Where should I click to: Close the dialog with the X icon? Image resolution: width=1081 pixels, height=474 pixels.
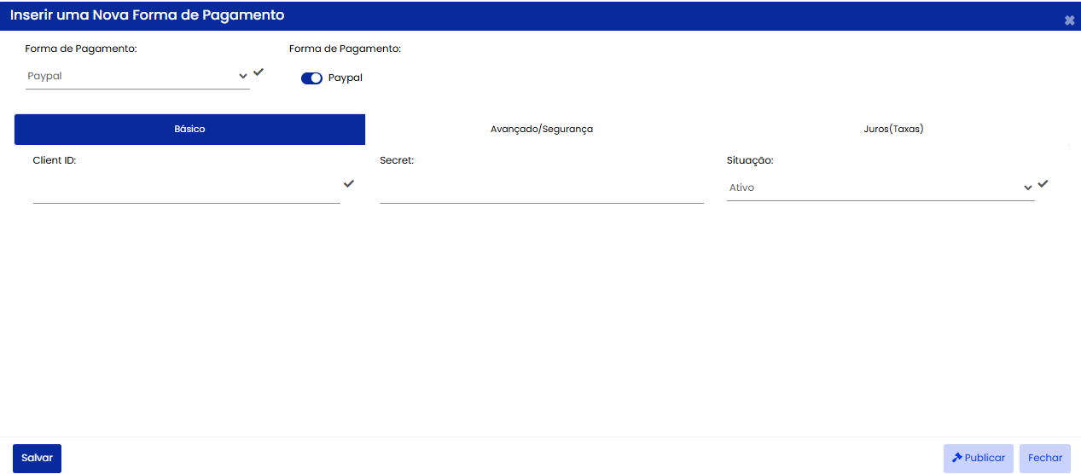[x=1069, y=20]
